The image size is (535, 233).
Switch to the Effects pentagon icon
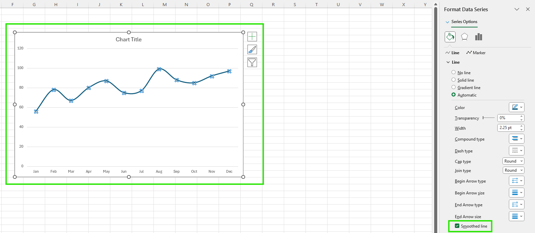(464, 37)
